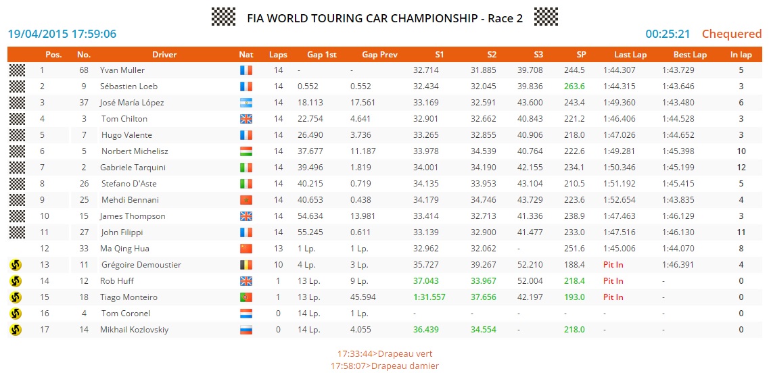Click the Chequered status label at top right
The image size is (769, 373).
(732, 34)
